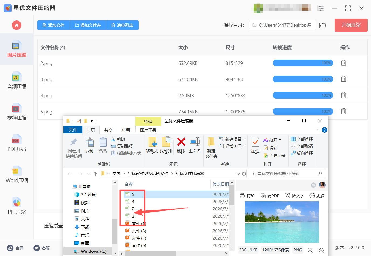
Task: Refresh the Explorer address bar
Action: click(244, 174)
